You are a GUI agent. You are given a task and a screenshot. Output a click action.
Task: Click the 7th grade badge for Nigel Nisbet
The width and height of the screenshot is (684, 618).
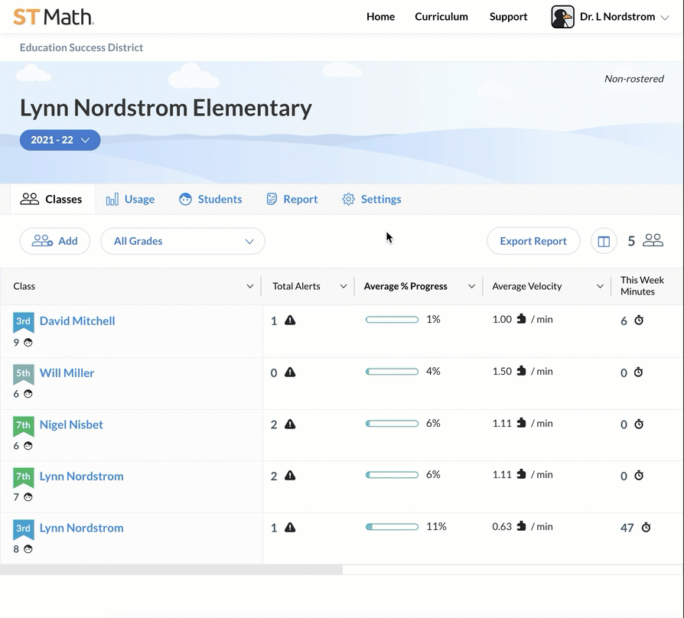(24, 426)
